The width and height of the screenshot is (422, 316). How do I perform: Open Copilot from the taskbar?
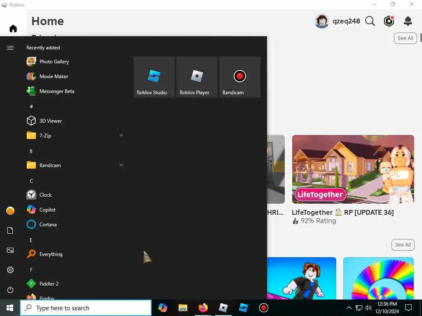click(x=162, y=308)
